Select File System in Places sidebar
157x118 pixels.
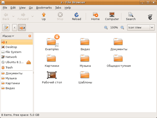pyautogui.click(x=13, y=52)
